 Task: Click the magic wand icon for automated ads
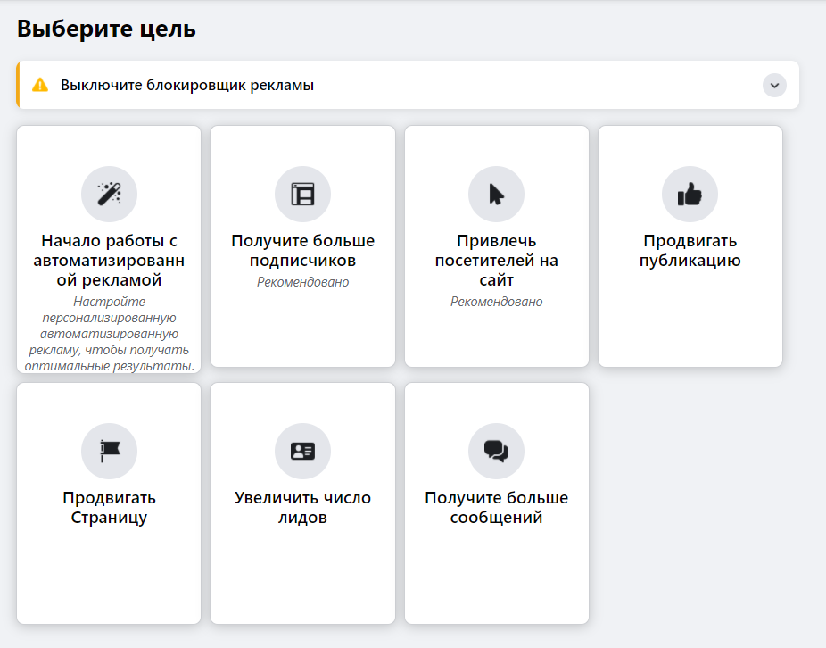point(109,194)
